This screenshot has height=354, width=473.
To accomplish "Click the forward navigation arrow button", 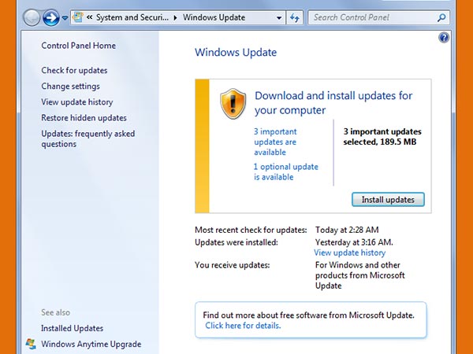I will click(x=51, y=18).
